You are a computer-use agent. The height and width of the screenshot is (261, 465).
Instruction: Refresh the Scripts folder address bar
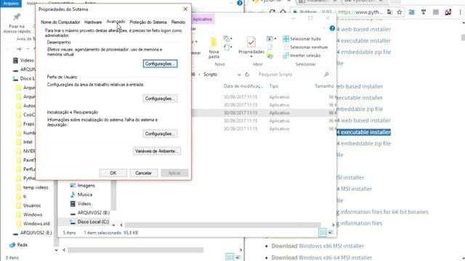point(247,75)
